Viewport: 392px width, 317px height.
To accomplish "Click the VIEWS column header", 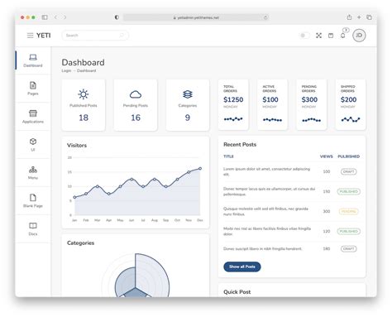I will [327, 156].
